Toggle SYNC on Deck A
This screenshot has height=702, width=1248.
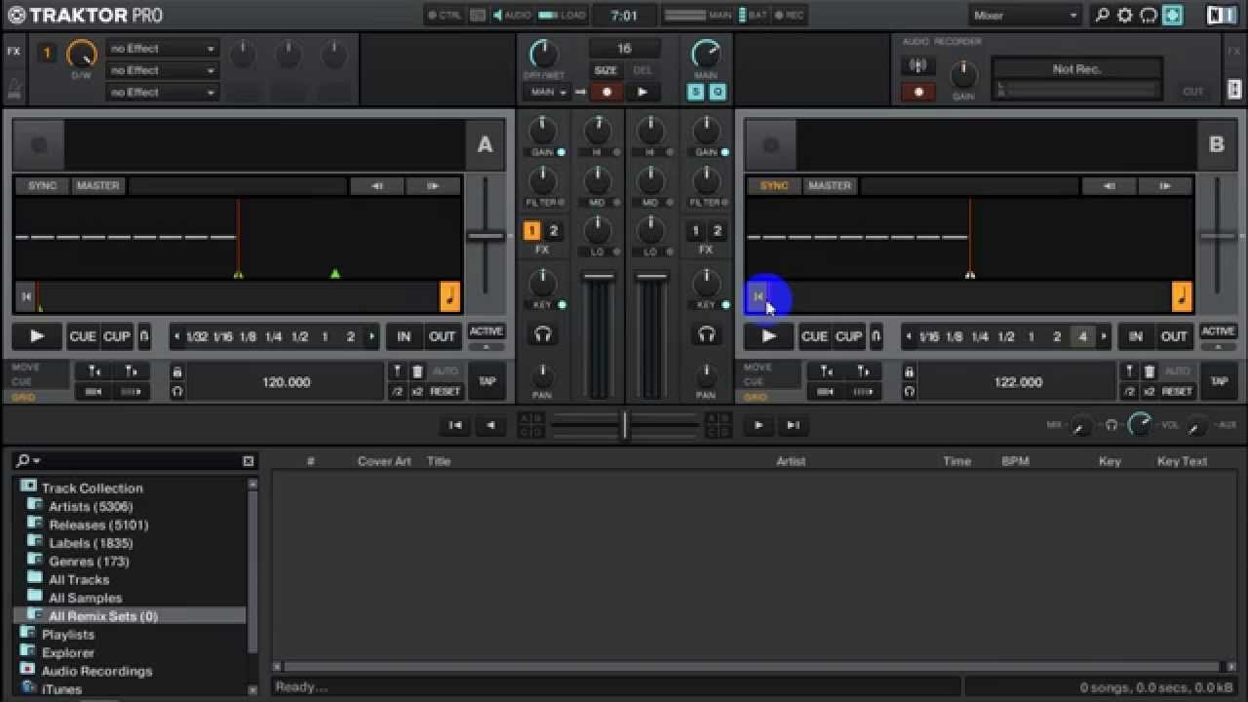click(42, 185)
